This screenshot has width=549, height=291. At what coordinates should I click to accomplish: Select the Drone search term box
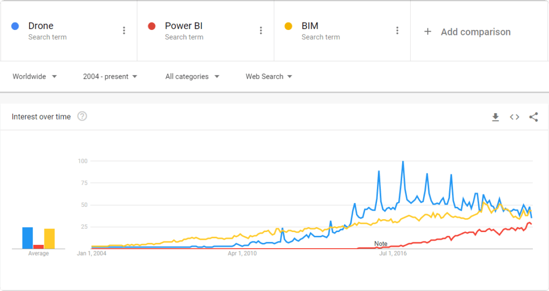point(69,31)
